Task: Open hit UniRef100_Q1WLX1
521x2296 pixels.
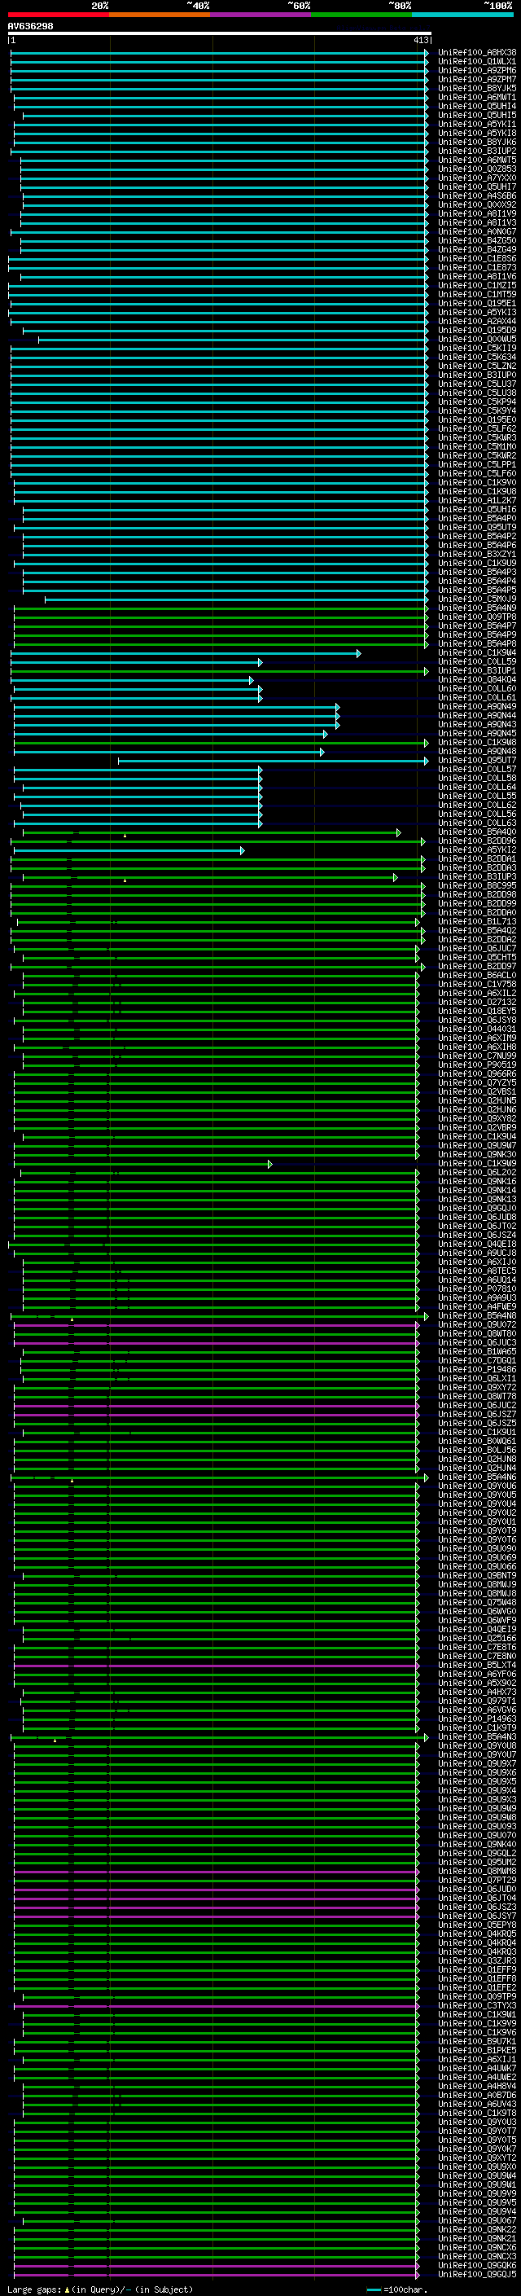Action: coord(476,62)
